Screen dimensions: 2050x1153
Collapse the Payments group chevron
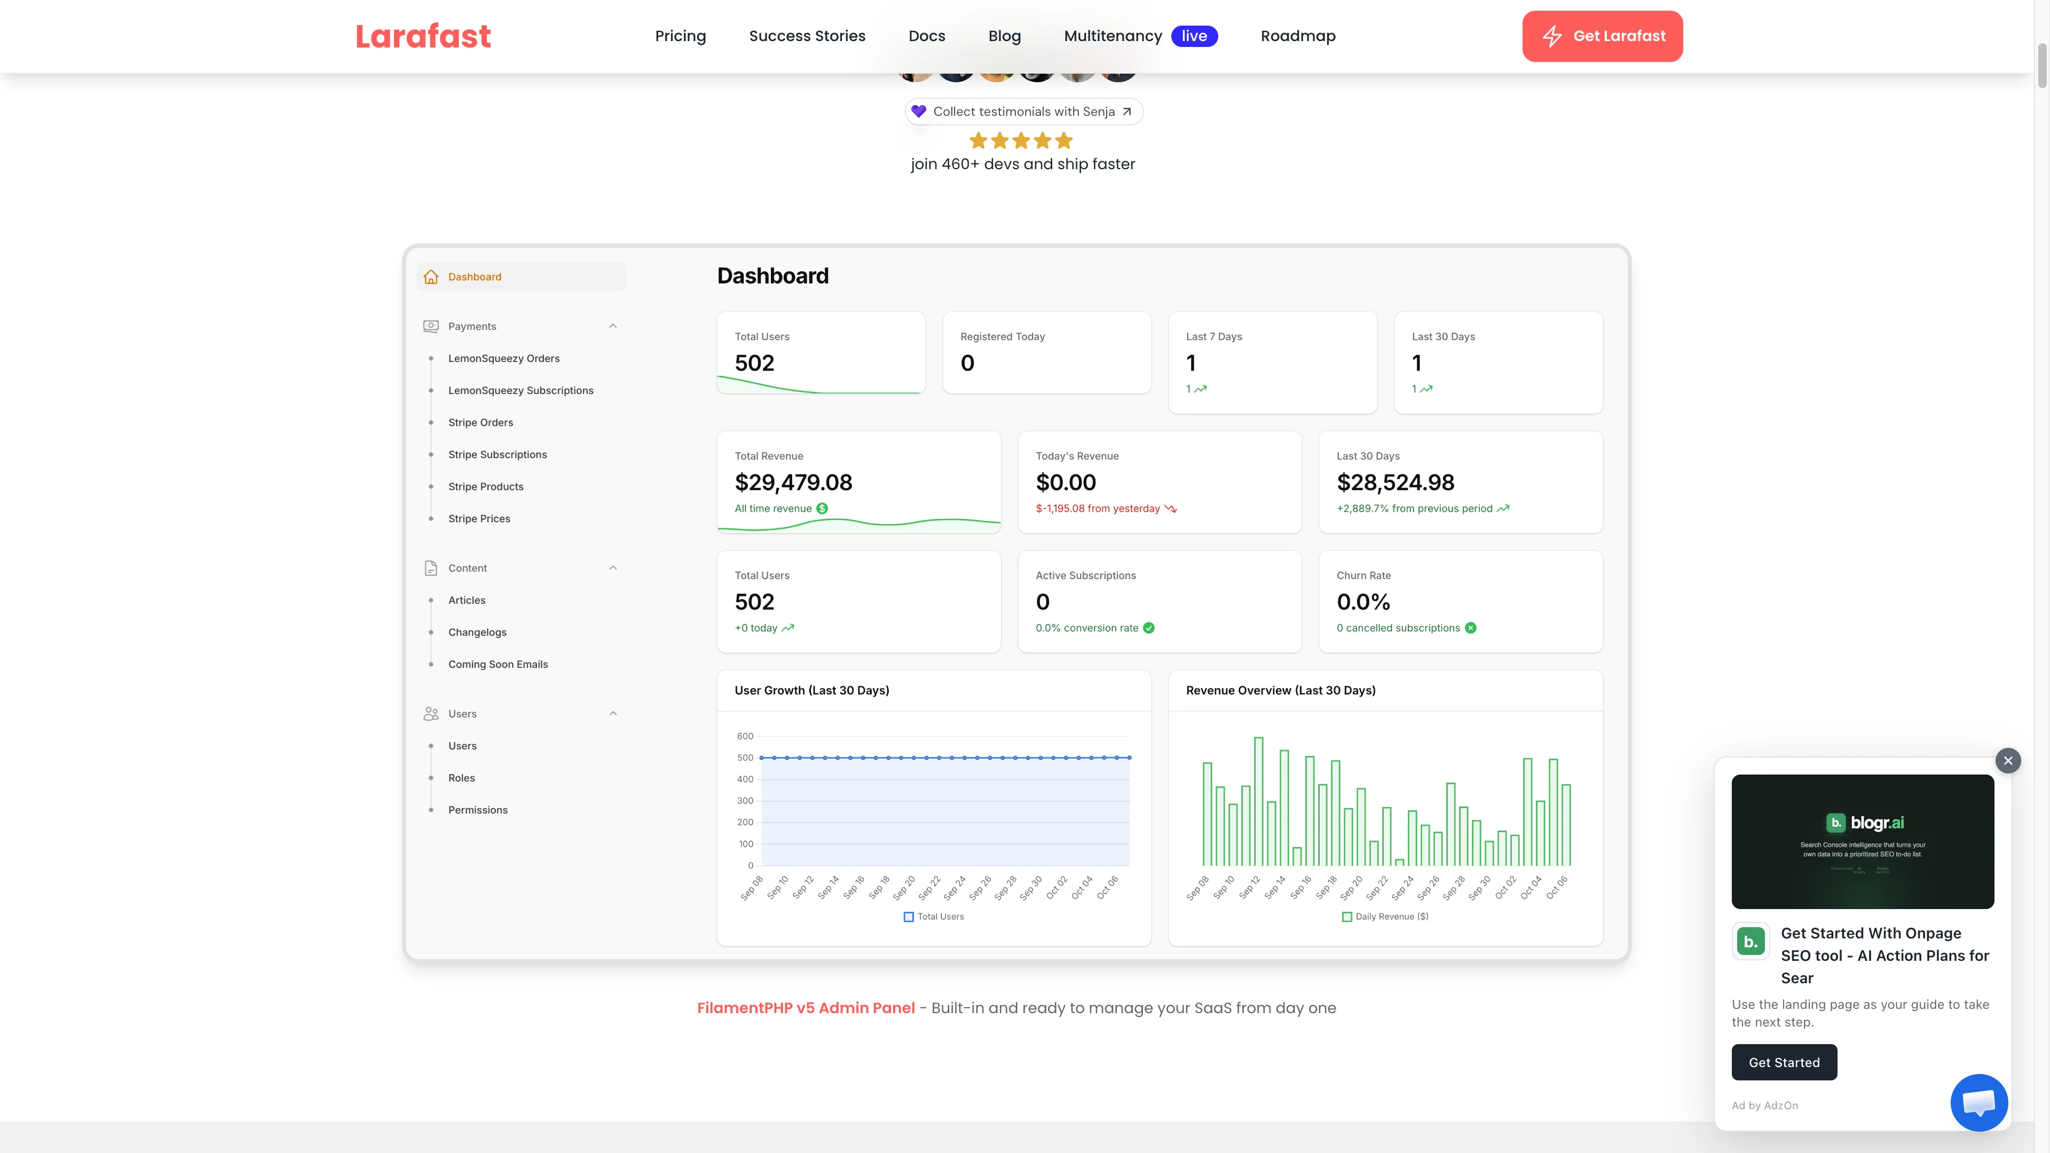tap(613, 326)
